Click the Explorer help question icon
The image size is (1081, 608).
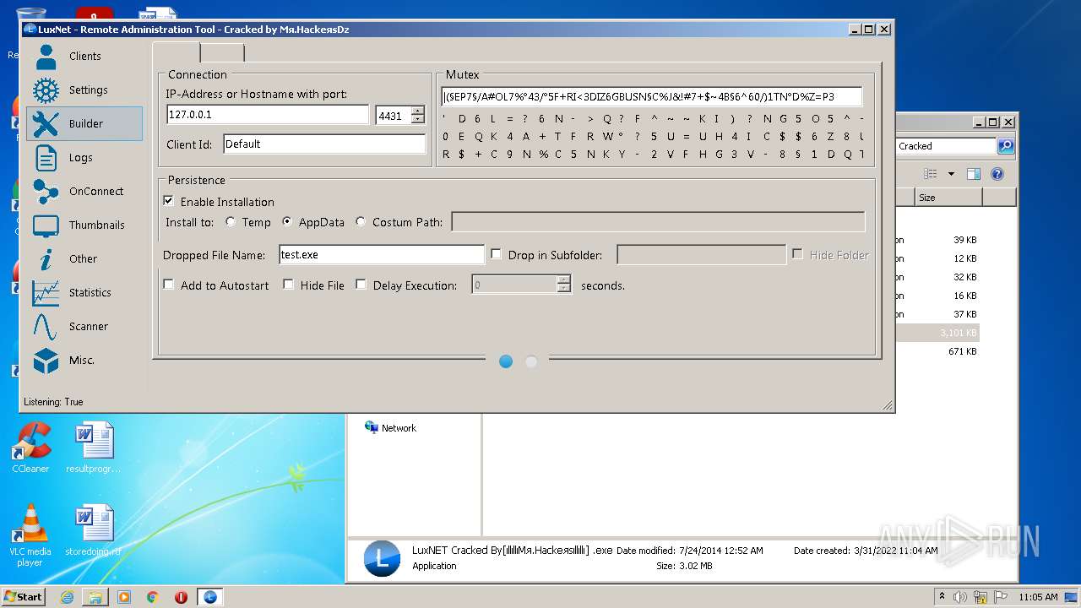(x=997, y=174)
